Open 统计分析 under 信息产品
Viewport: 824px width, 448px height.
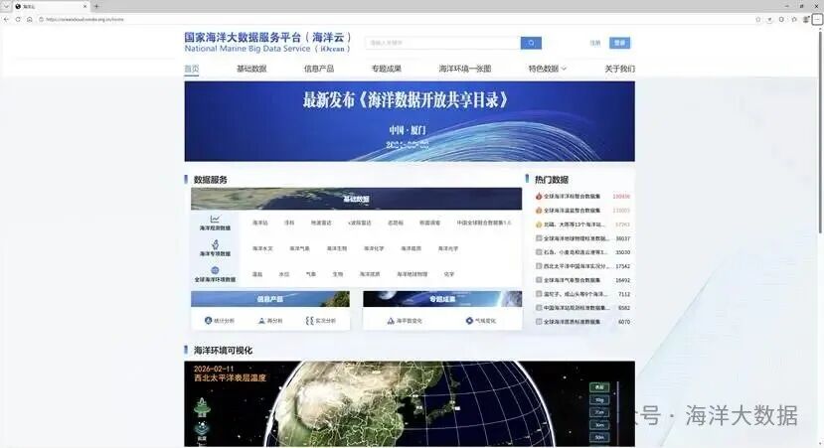pyautogui.click(x=220, y=321)
